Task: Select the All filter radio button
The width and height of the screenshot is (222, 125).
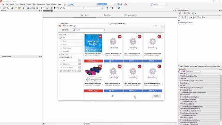Action: (61, 38)
